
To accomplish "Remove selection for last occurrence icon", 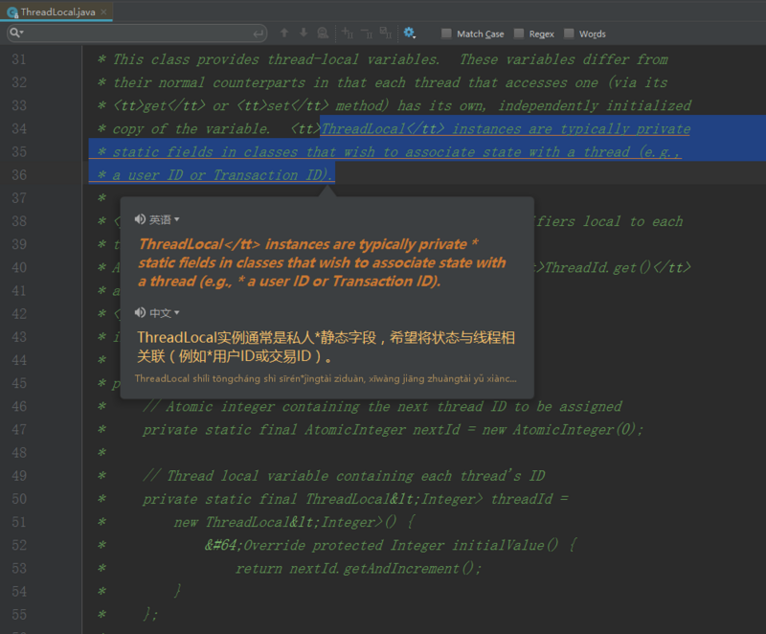I will tap(367, 33).
